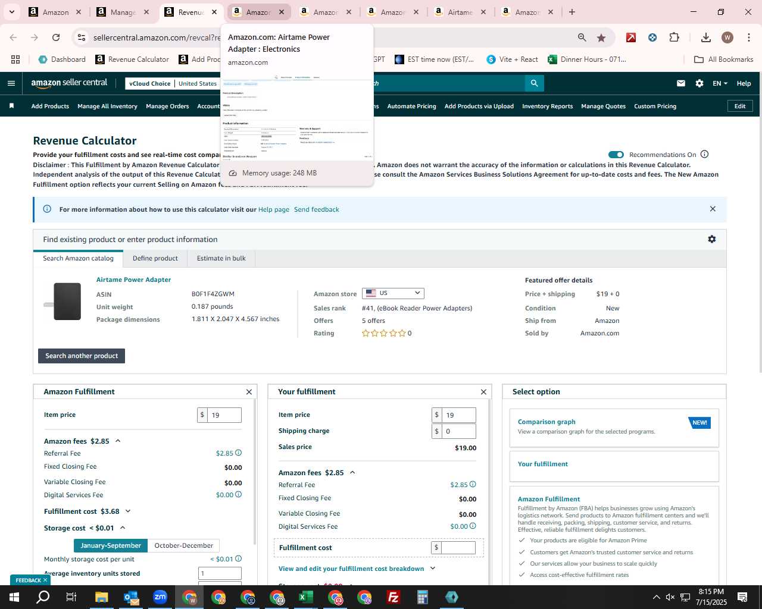Open the Chrome three-dot menu
The image size is (762, 609).
748,37
